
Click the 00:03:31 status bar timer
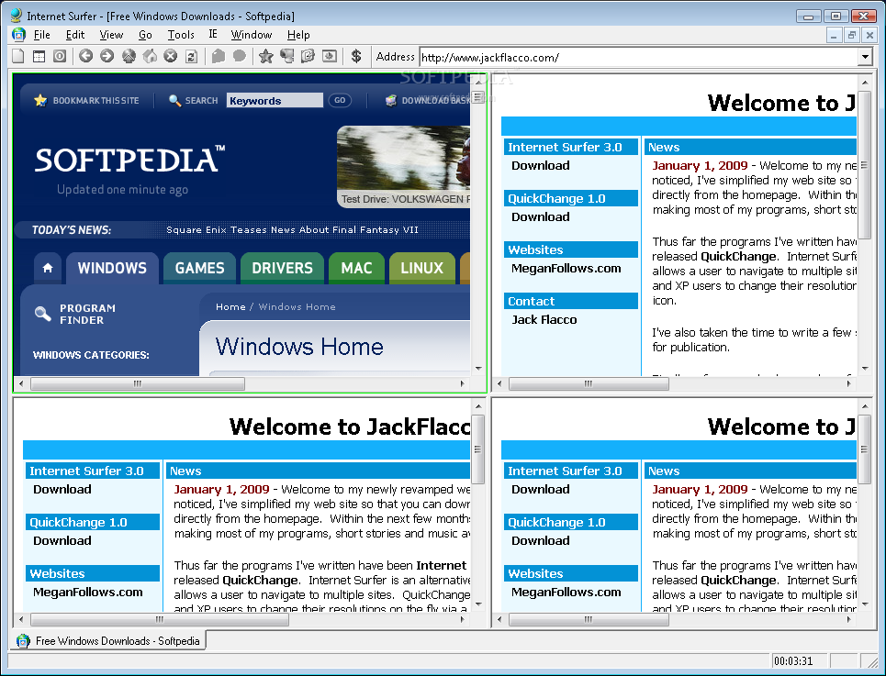click(793, 660)
